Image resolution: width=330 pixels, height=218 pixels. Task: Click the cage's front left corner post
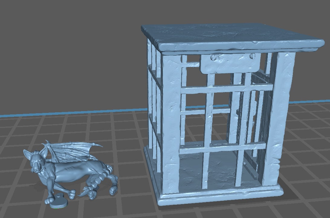click(171, 121)
